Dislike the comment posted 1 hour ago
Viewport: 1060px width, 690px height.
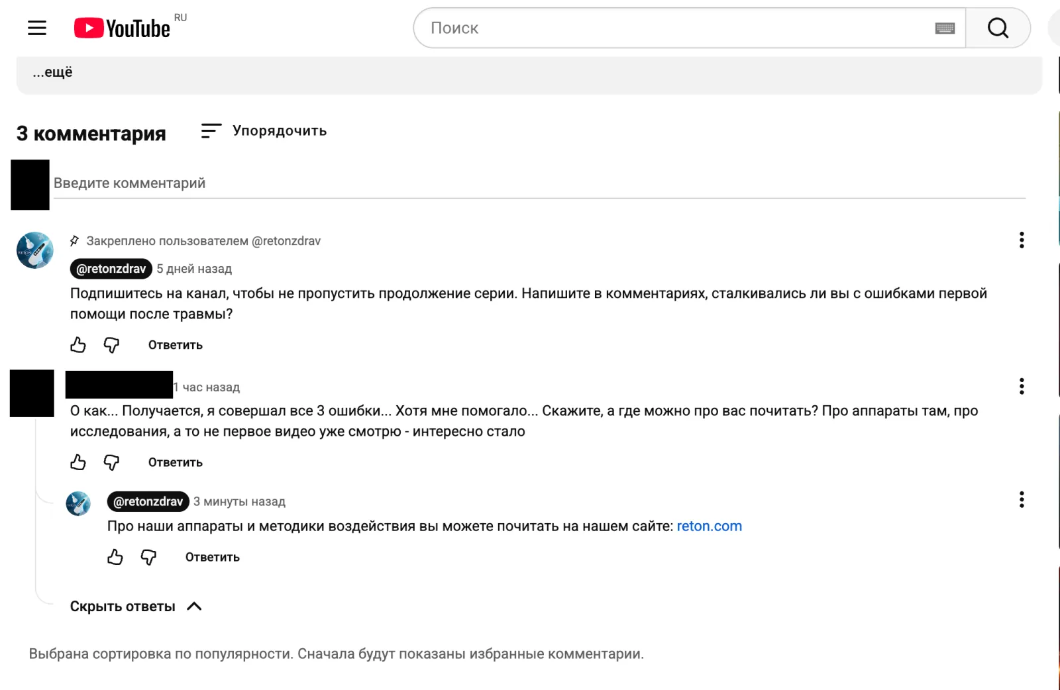(111, 462)
